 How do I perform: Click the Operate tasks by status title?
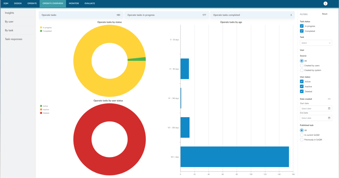109,22
